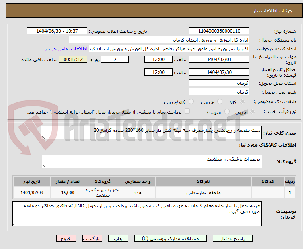Click the تعداد / مقدار column header
The width and height of the screenshot is (303, 249).
coord(68,181)
